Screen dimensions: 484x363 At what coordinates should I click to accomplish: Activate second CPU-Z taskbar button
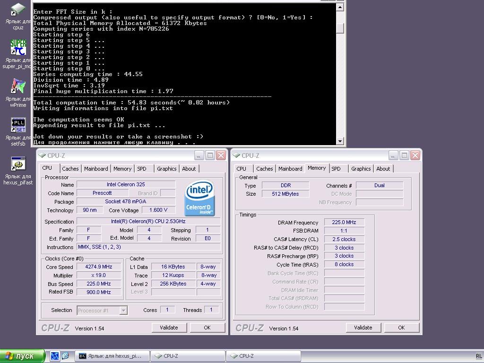click(x=263, y=356)
